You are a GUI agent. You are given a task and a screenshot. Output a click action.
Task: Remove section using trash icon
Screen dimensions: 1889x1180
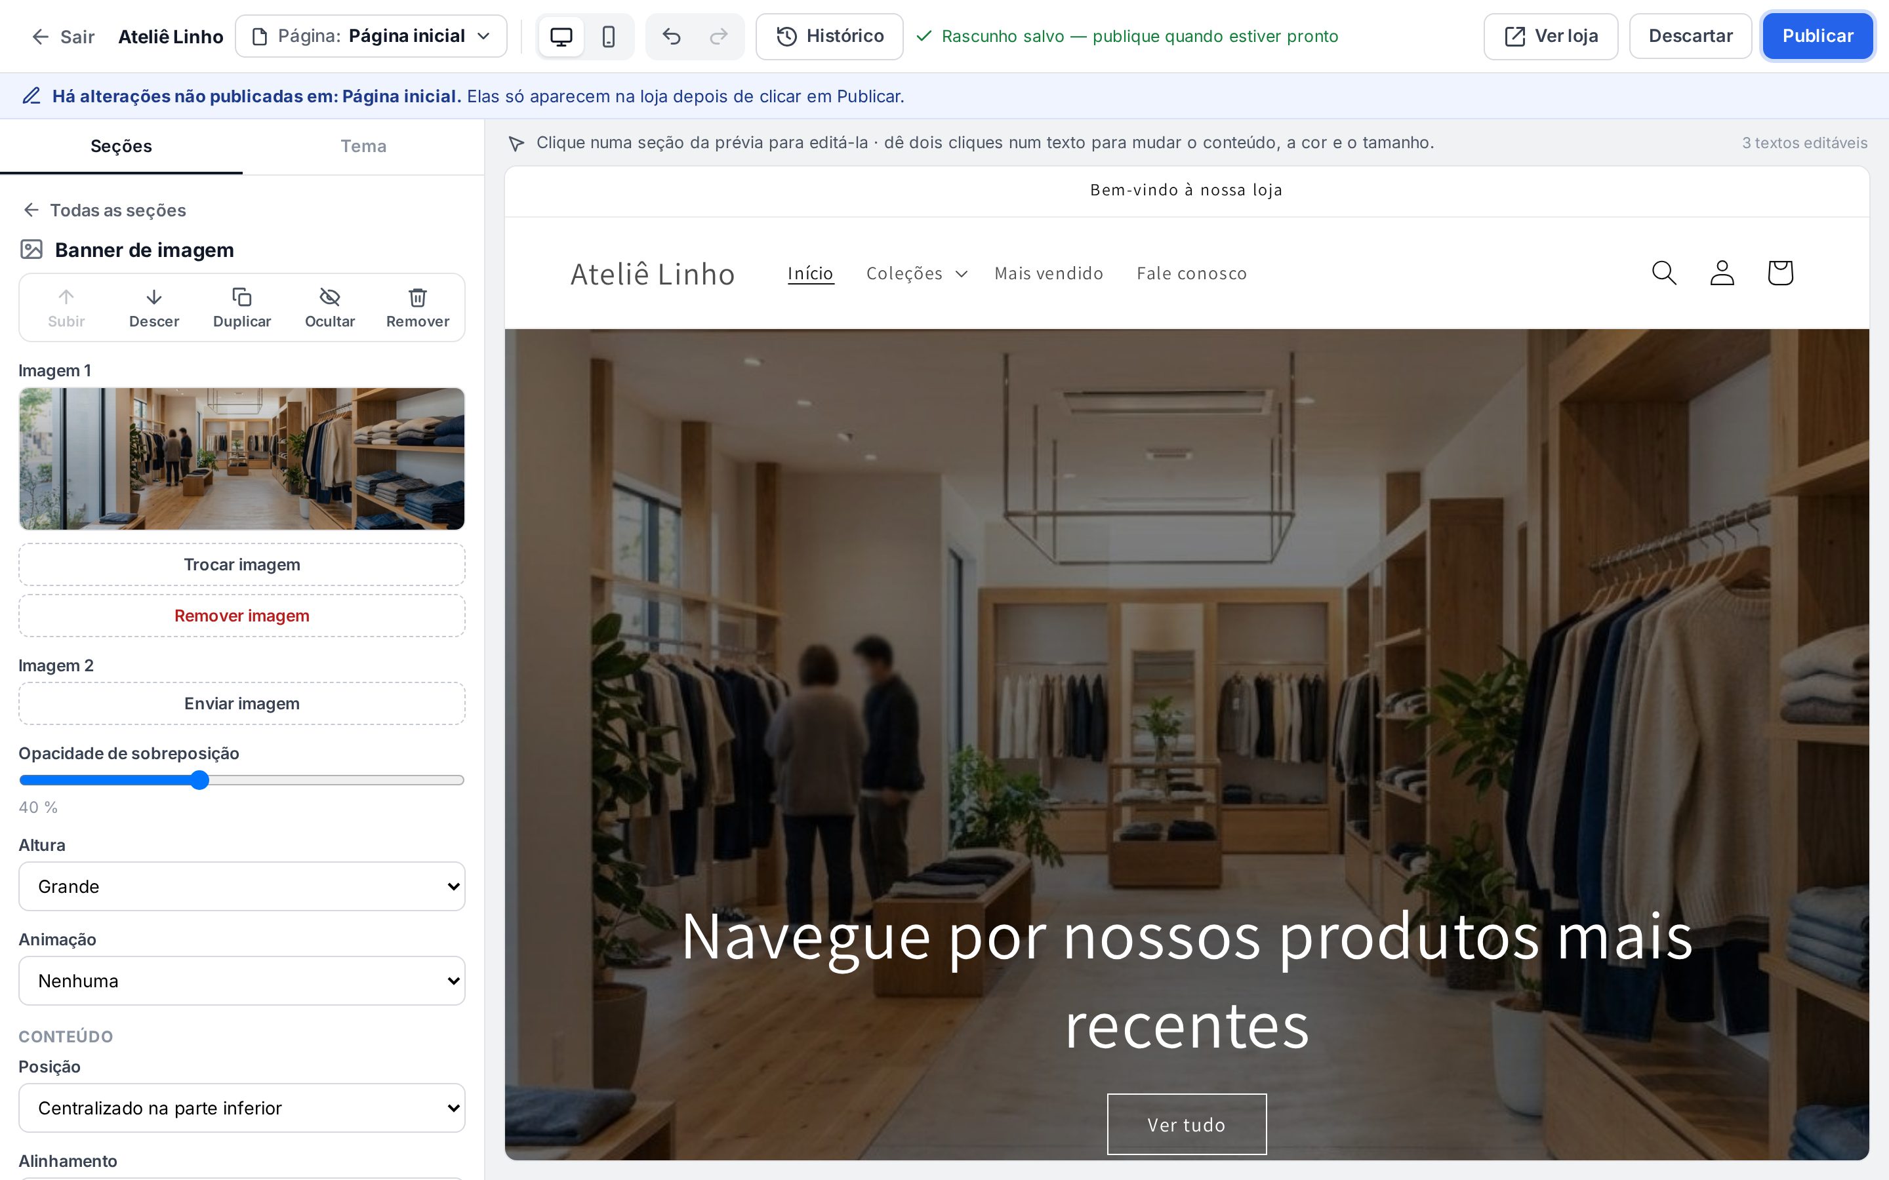[418, 307]
